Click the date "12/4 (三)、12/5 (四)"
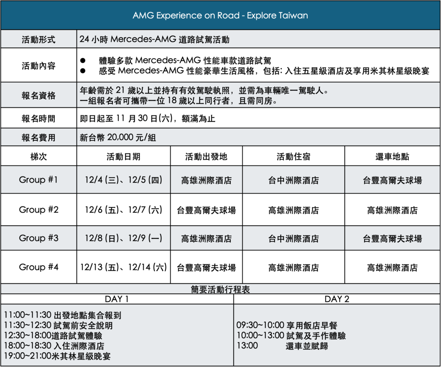442x367 pixels. [123, 180]
